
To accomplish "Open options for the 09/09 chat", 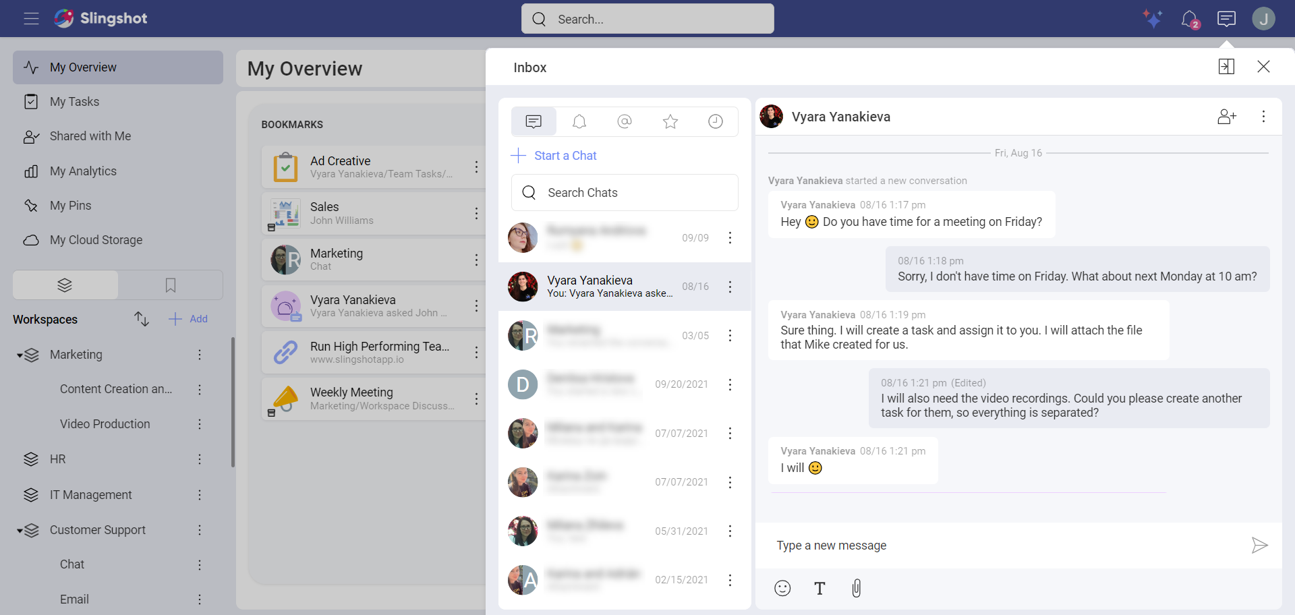I will [730, 237].
